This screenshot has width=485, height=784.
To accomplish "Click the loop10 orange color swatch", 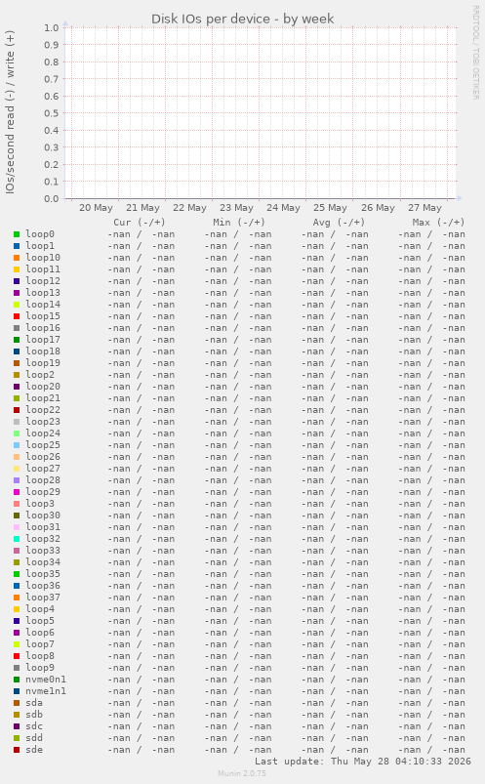I will click(x=17, y=258).
